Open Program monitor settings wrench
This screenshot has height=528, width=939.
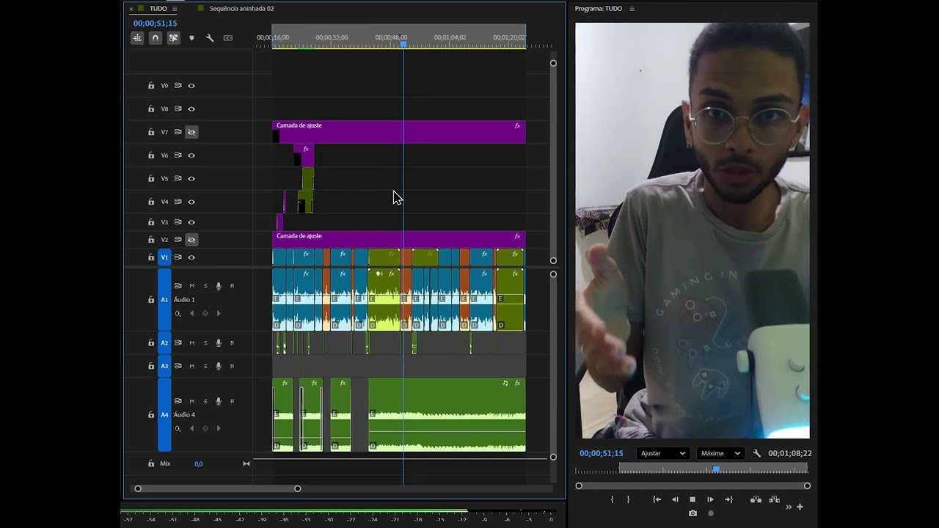click(x=757, y=453)
